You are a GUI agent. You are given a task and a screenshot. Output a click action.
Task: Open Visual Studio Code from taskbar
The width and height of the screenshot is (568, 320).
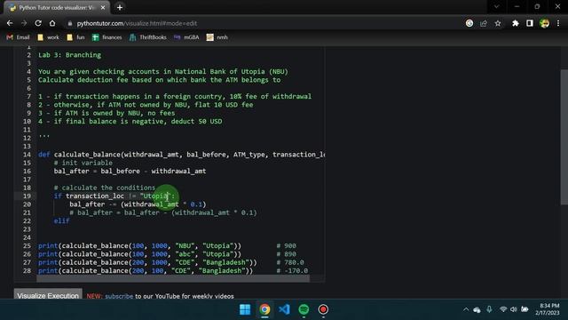pyautogui.click(x=284, y=309)
